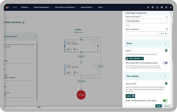Screen dimensions: 177x112
Task: Open the Project Management dropdown menu
Action: tap(42, 7)
